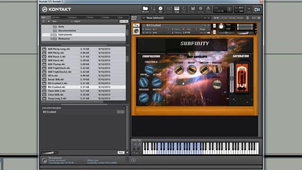Viewport: 302px width, 170px height.
Task: Select the Basic 808.nki file
Action: [84, 79]
